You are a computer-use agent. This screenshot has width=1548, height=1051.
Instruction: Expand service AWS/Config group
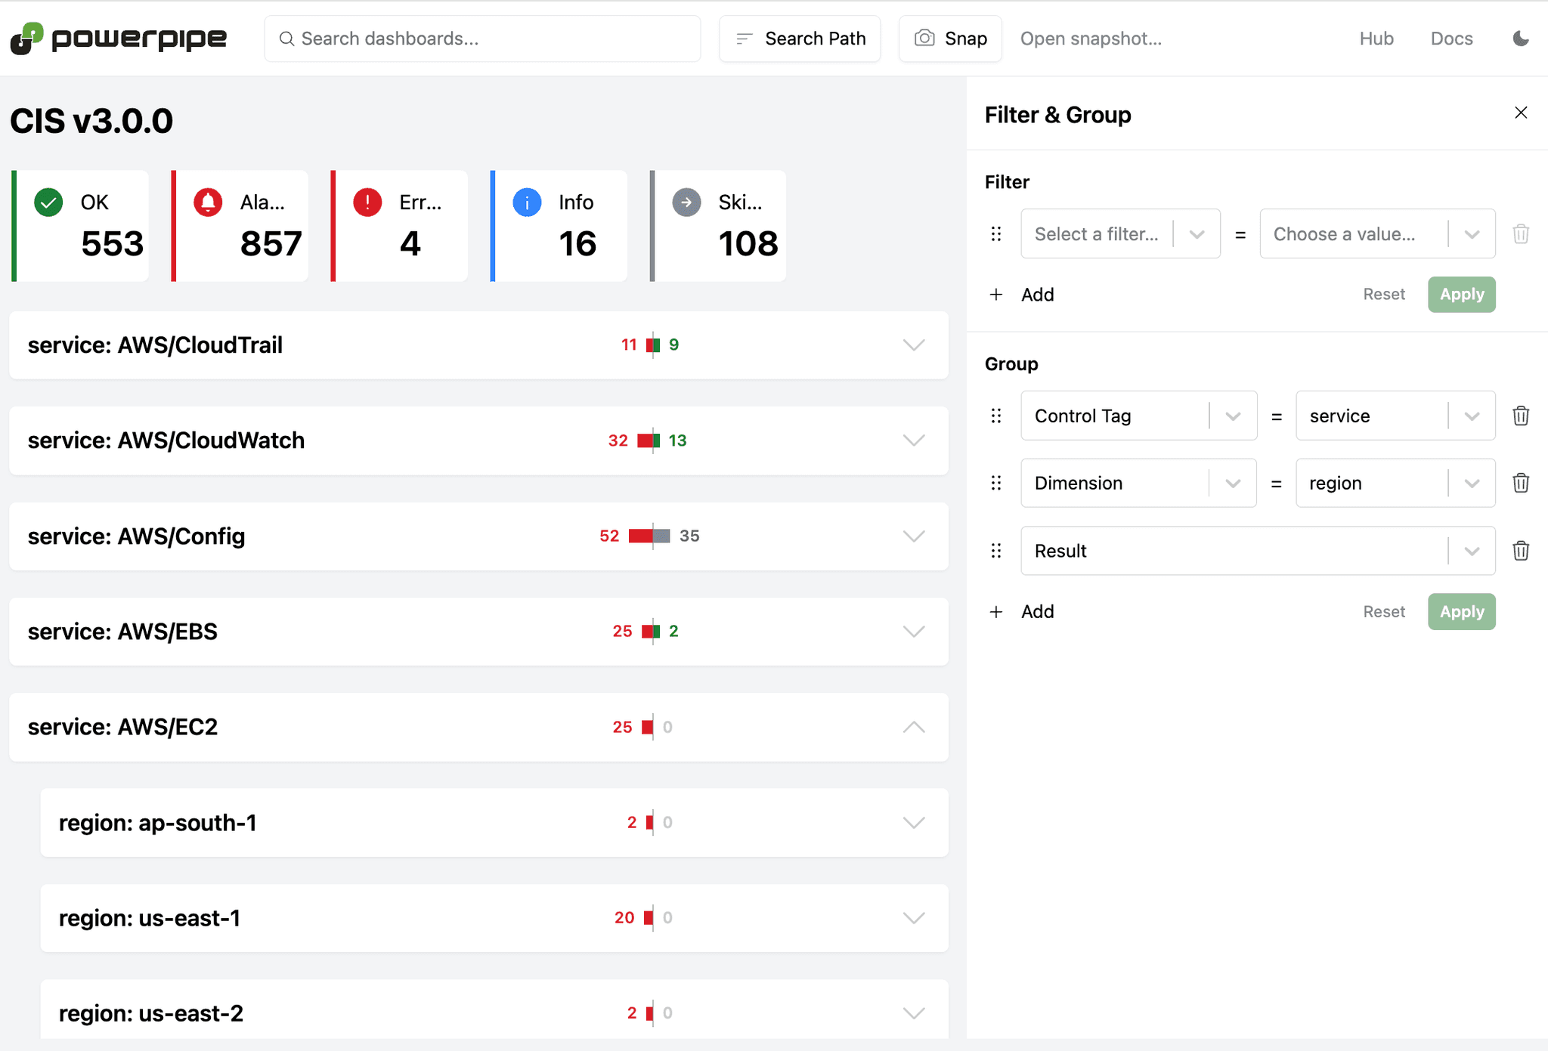click(x=914, y=536)
